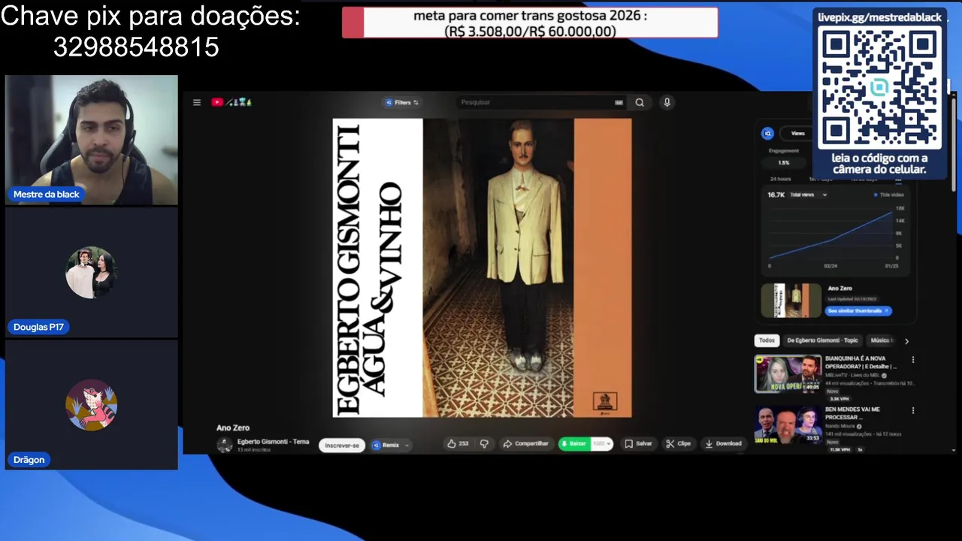The height and width of the screenshot is (541, 962).
Task: Click the donation goal progress bar
Action: point(530,23)
